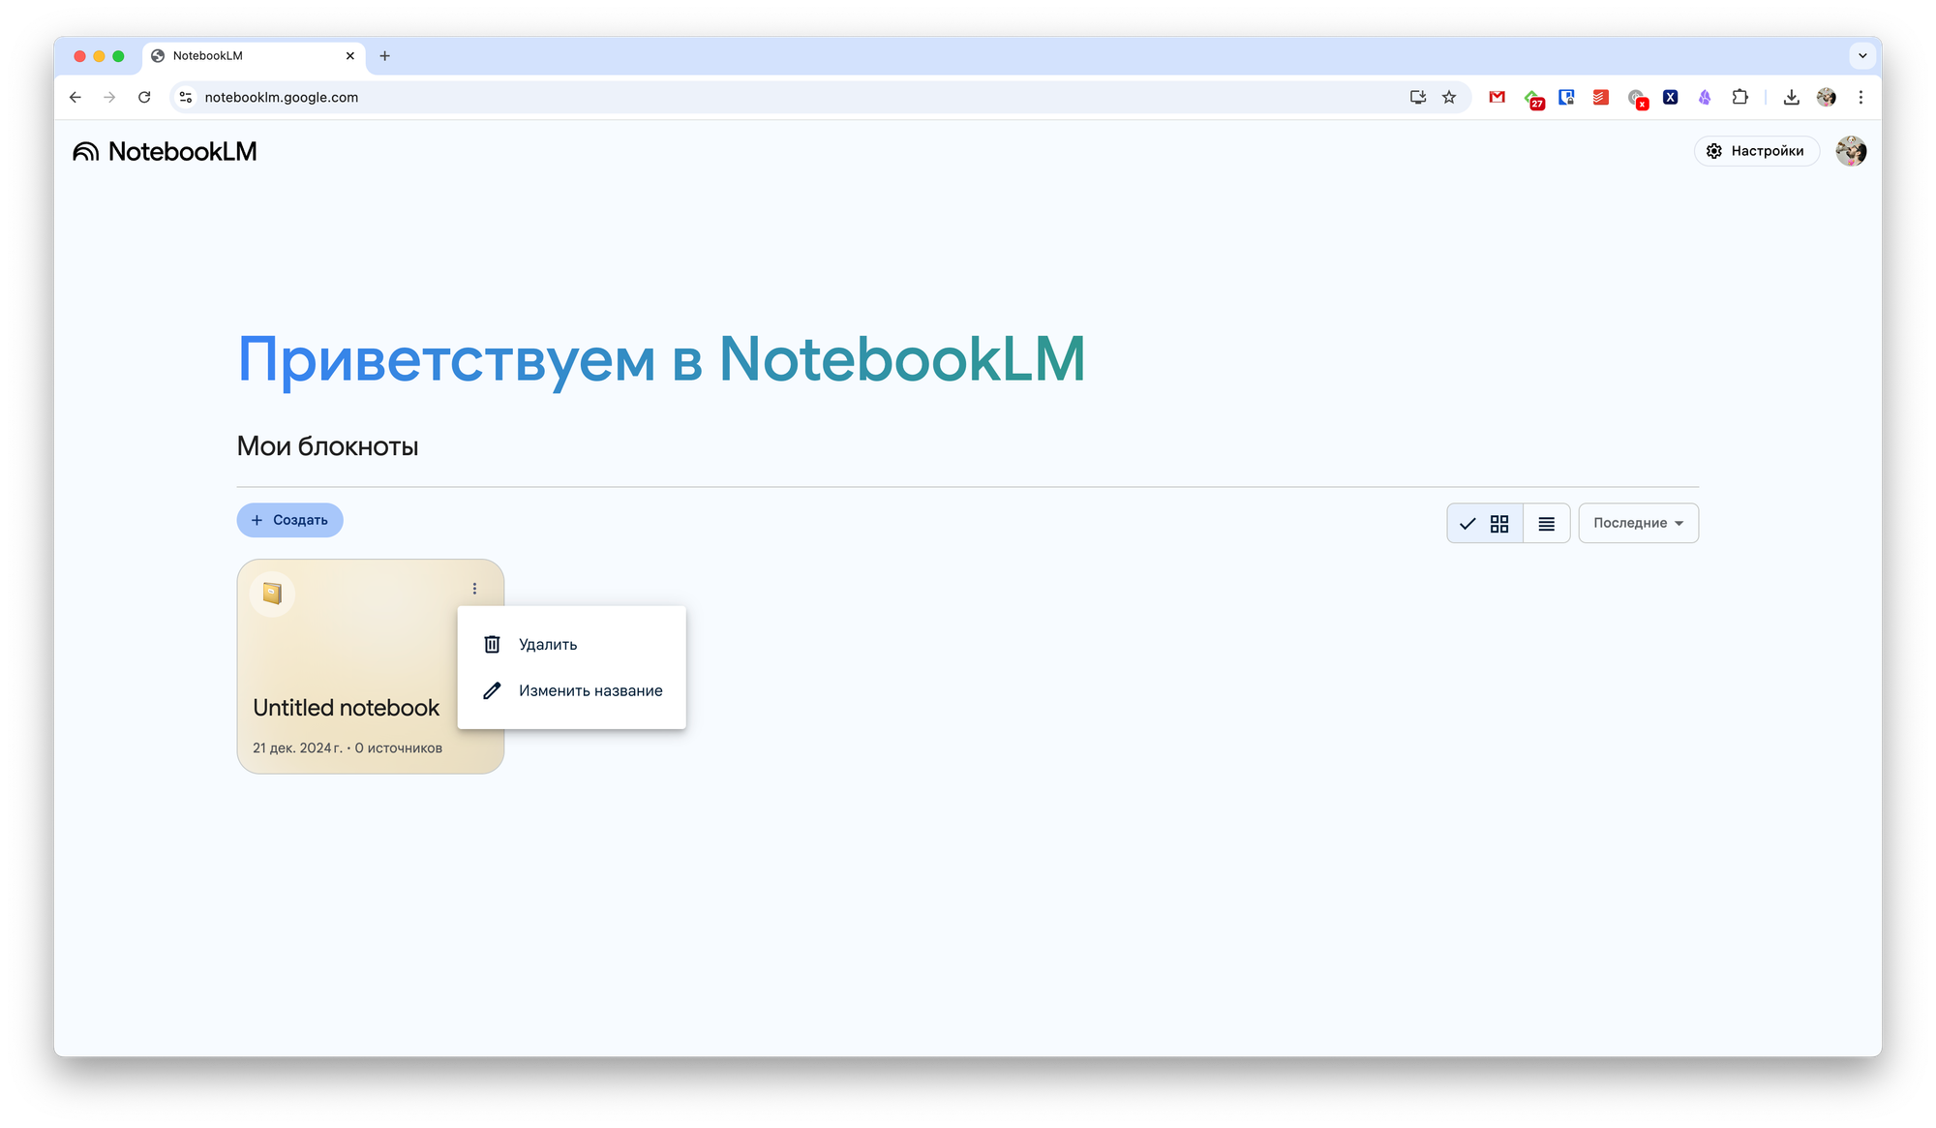Open the Obsidian purple crystal extension
The height and width of the screenshot is (1128, 1936).
tap(1705, 97)
